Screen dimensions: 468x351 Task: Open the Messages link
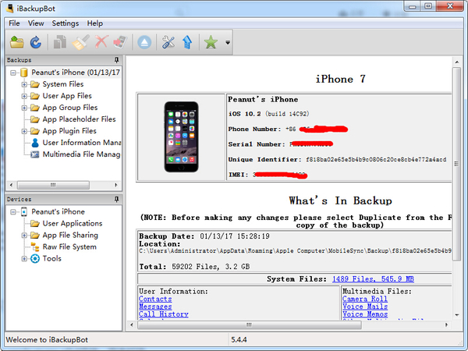point(155,307)
